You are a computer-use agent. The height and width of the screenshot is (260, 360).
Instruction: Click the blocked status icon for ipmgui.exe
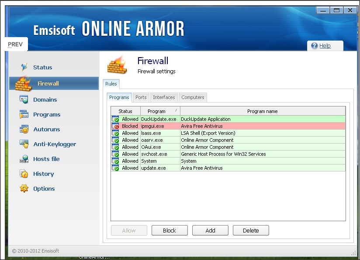pyautogui.click(x=115, y=126)
